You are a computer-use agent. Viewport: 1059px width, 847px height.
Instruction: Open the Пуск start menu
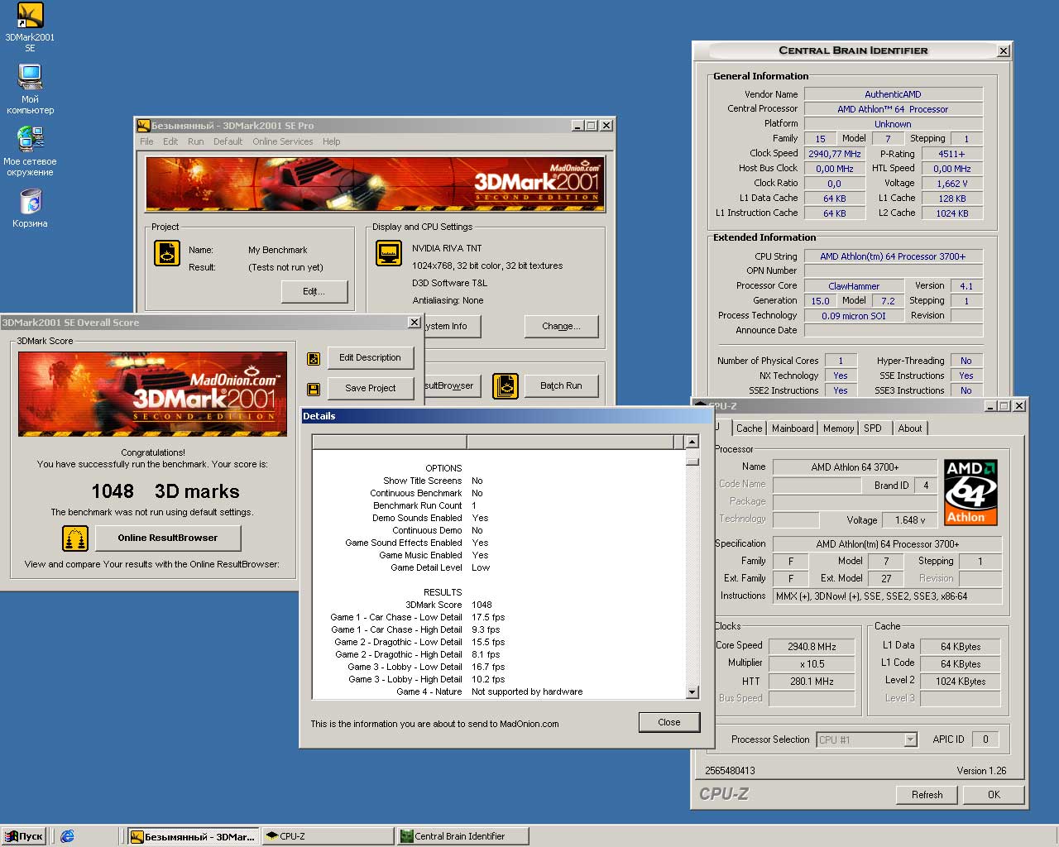pos(24,836)
